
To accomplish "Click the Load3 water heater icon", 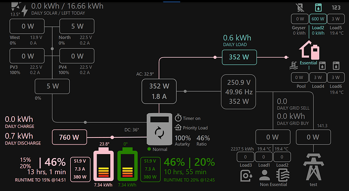I will tap(246, 176).
